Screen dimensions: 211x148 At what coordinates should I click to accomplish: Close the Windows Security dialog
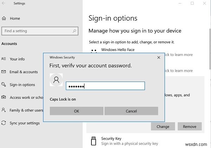pos(159,57)
